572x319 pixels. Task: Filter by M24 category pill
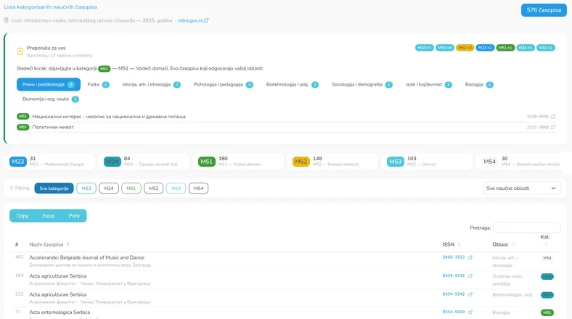pos(109,188)
